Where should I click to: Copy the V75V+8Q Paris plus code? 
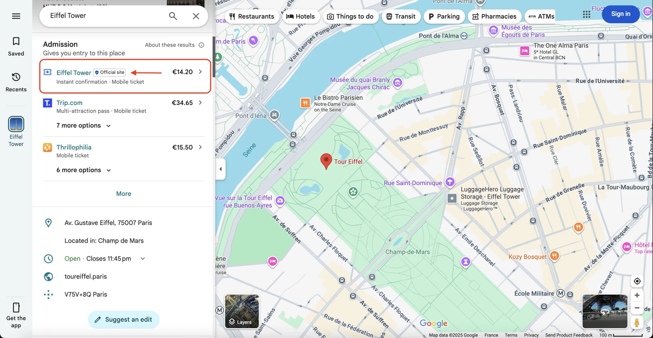(86, 295)
